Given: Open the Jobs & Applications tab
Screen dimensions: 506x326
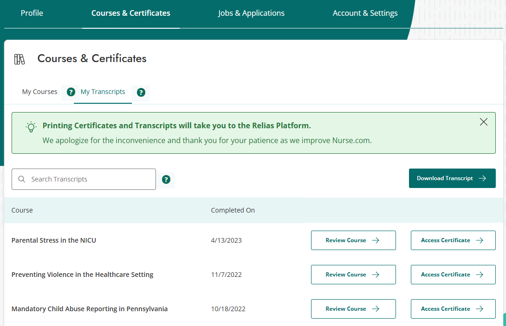Looking at the screenshot, I should click(251, 13).
